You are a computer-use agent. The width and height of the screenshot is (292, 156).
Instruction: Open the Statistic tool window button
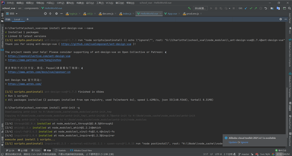pyautogui.click(x=60, y=151)
